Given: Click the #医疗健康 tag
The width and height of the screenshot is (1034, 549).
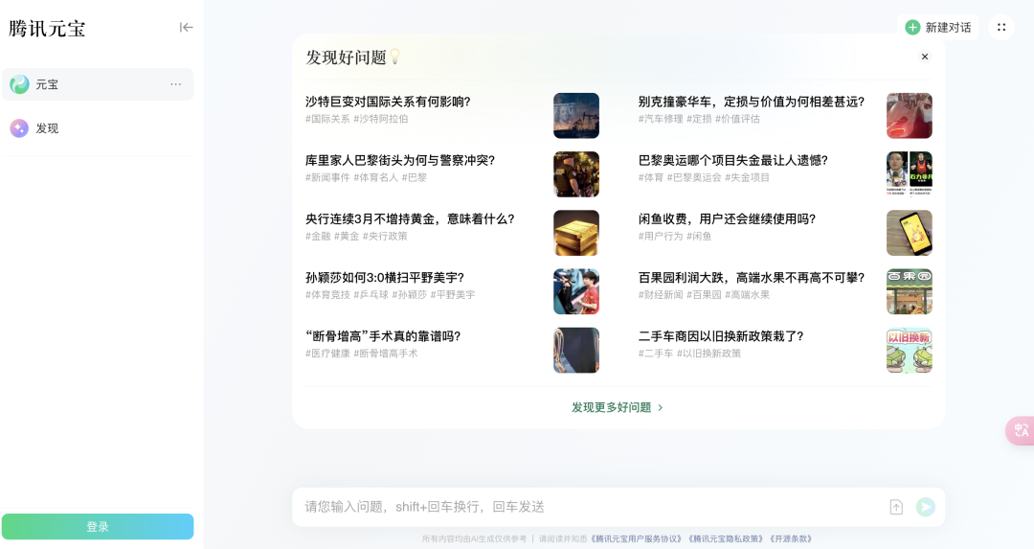Looking at the screenshot, I should [x=327, y=354].
